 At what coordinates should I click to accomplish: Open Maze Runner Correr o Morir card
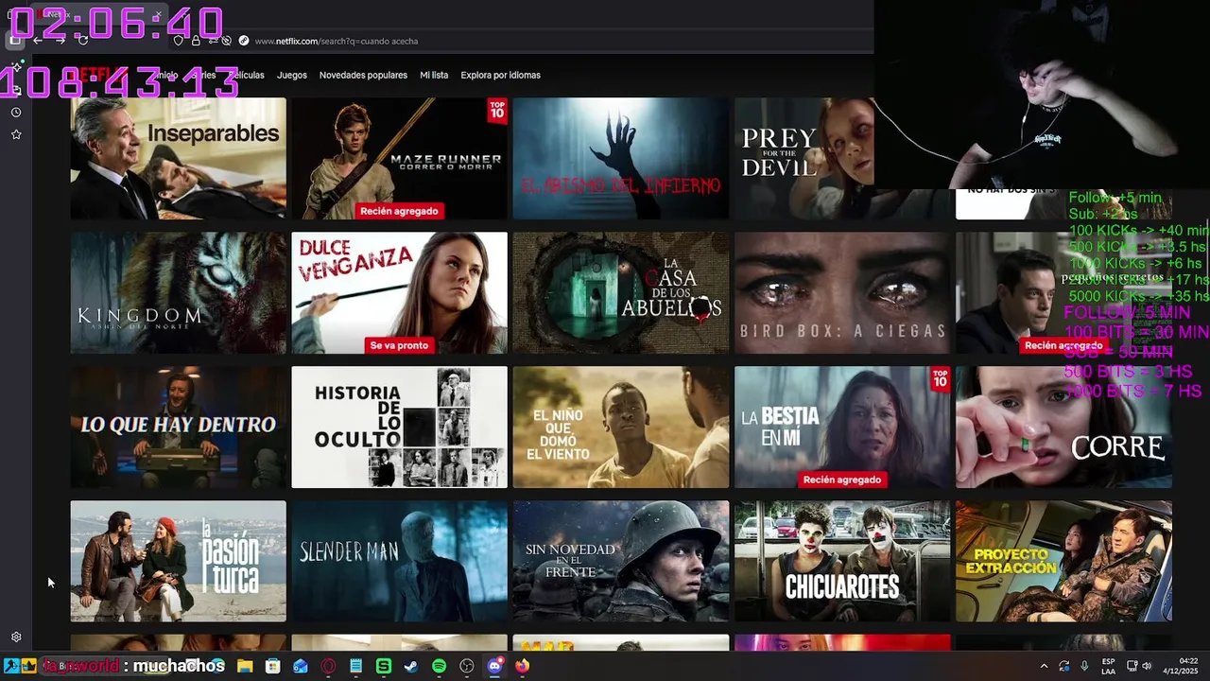pos(399,158)
